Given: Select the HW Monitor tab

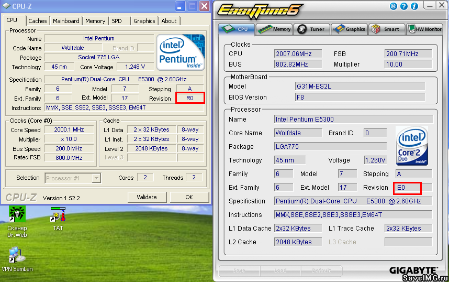Looking at the screenshot, I should (425, 29).
